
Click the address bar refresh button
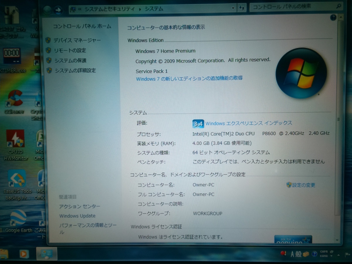pyautogui.click(x=242, y=8)
